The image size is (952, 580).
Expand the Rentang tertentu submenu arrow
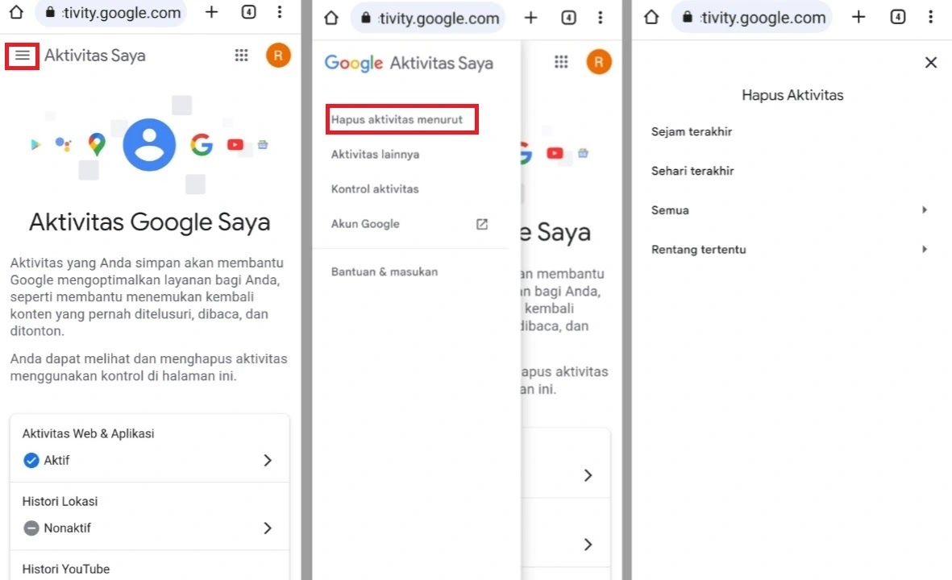pyautogui.click(x=924, y=250)
